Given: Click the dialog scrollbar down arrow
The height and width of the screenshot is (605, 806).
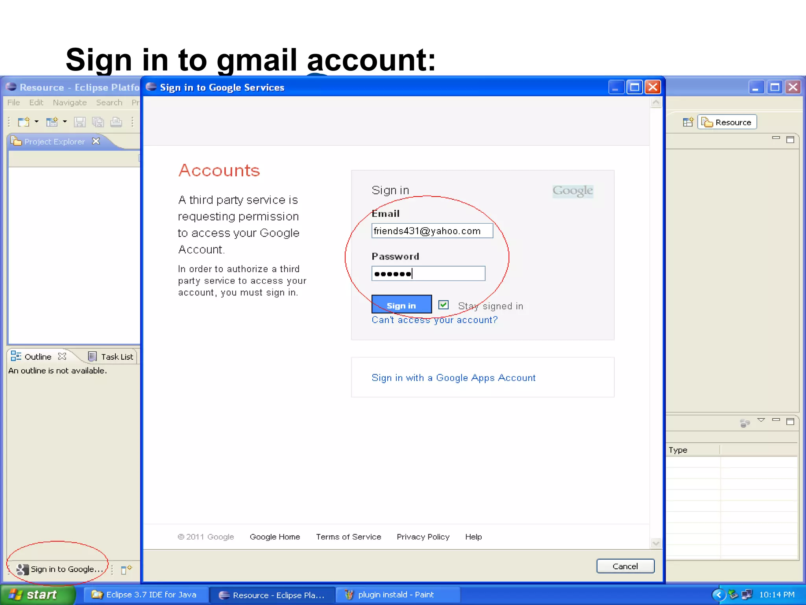Looking at the screenshot, I should (x=656, y=543).
